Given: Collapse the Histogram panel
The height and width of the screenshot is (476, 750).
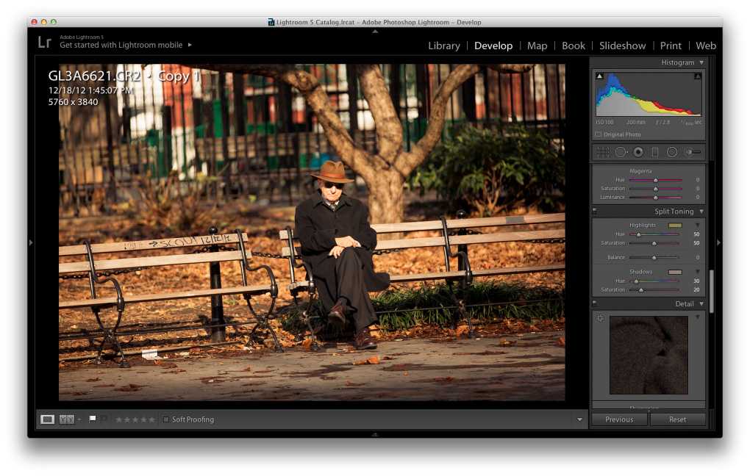Looking at the screenshot, I should 701,62.
